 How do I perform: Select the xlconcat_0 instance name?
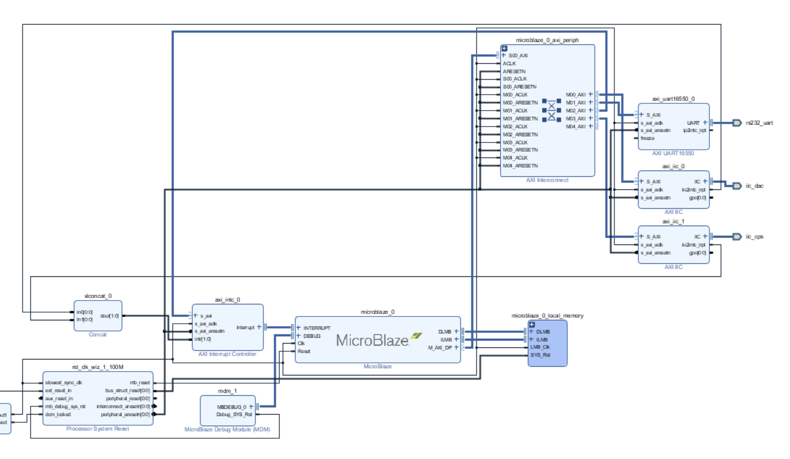click(x=98, y=296)
